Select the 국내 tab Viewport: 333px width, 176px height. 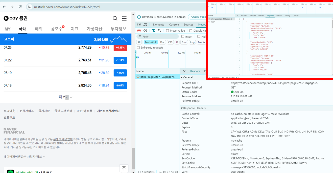click(x=23, y=29)
